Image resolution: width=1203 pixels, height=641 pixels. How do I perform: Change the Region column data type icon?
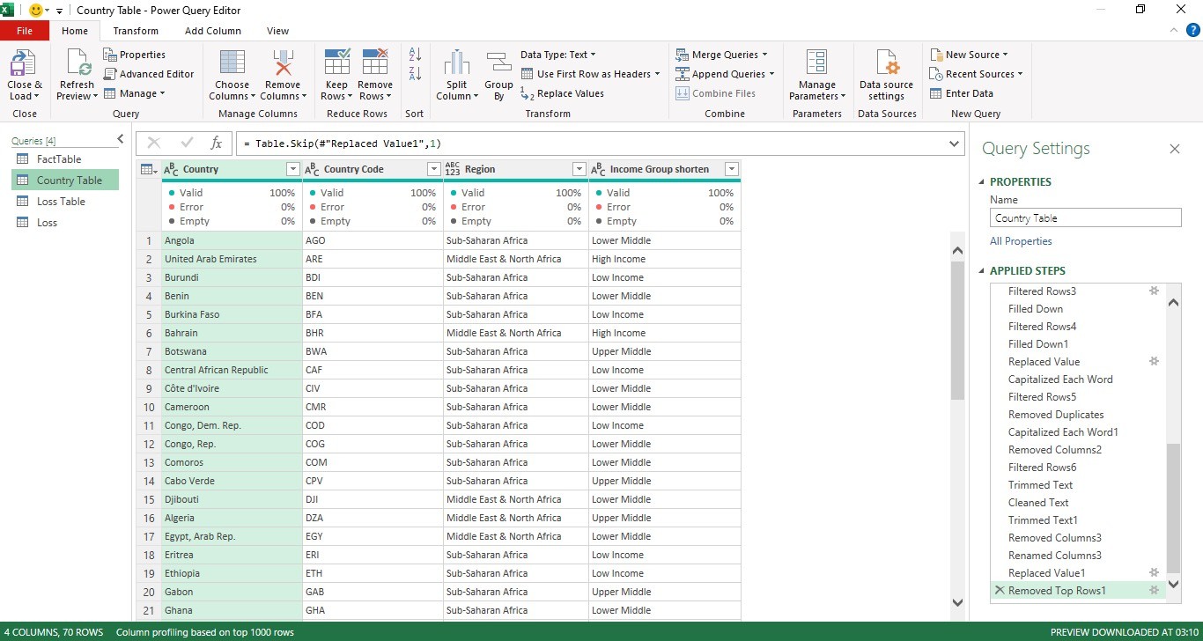[453, 169]
